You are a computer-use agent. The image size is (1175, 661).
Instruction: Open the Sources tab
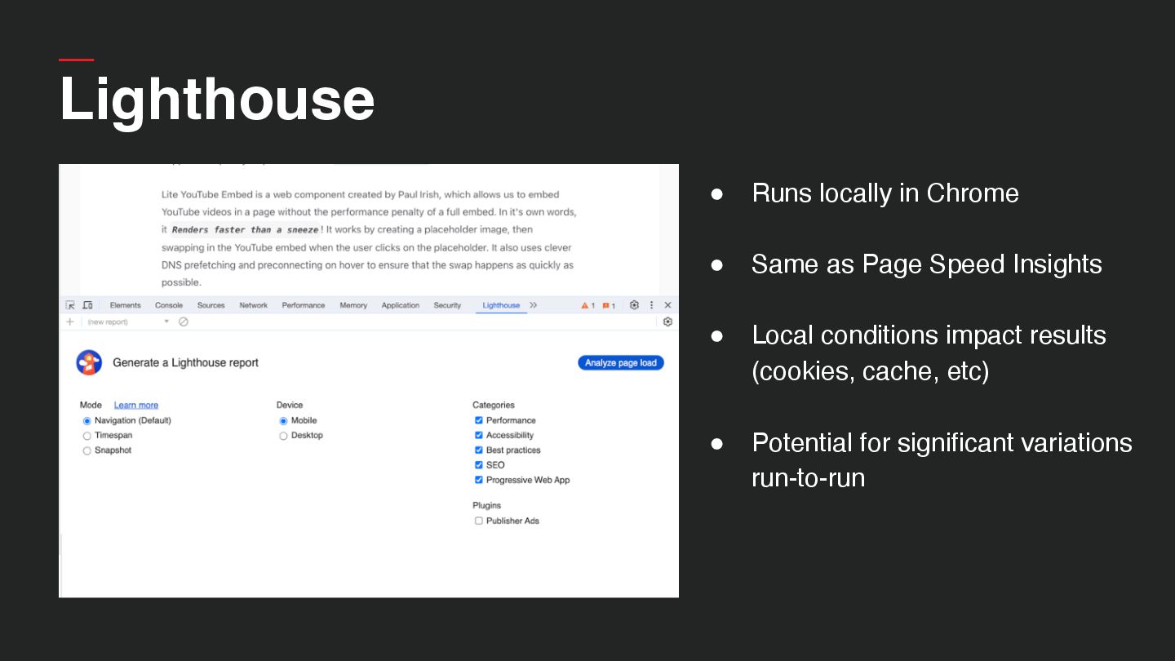211,305
